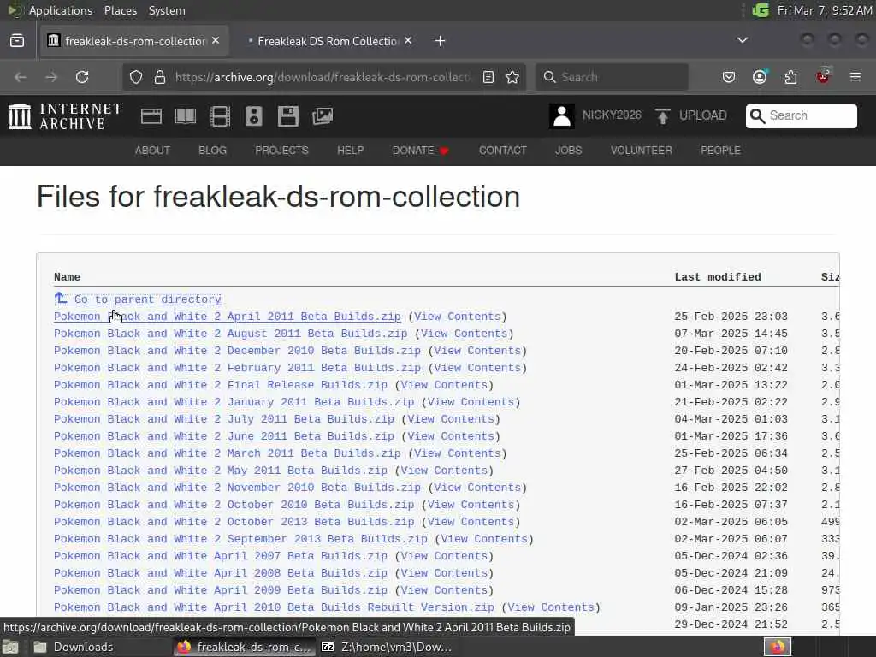The width and height of the screenshot is (876, 657).
Task: Download Black and White 2 May 2011 zip
Action: tap(221, 471)
